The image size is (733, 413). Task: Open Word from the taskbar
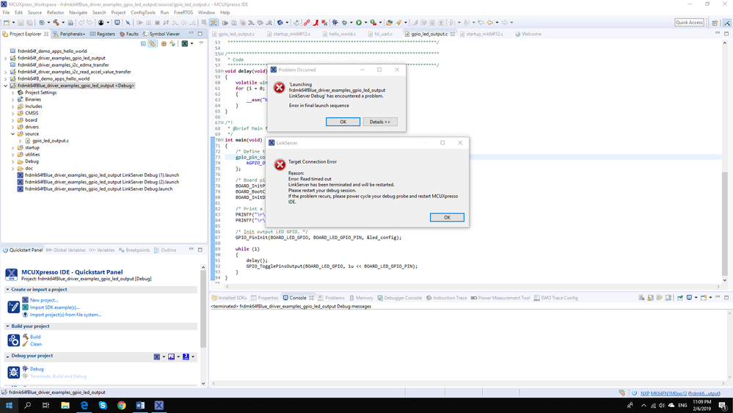(x=140, y=405)
